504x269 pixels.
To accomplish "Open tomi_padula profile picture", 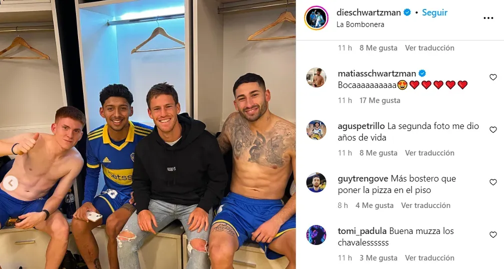I will pyautogui.click(x=316, y=235).
